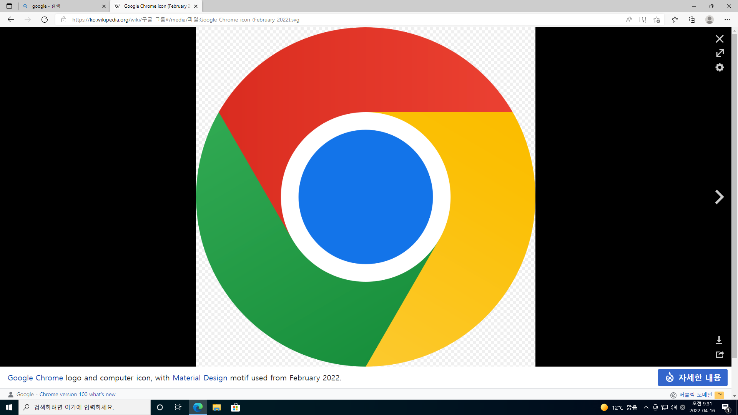Image resolution: width=738 pixels, height=415 pixels.
Task: Open a new browser tab
Action: (x=209, y=6)
